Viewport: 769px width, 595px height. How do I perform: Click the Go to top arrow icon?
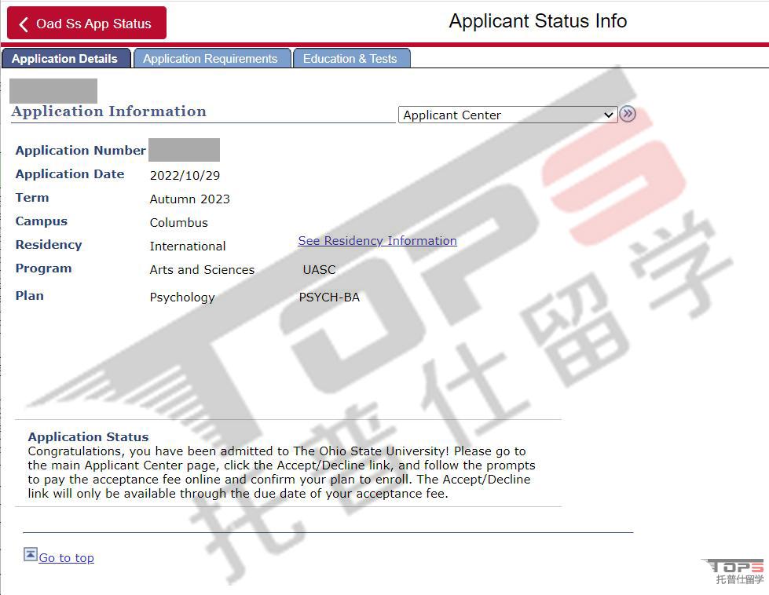(31, 554)
